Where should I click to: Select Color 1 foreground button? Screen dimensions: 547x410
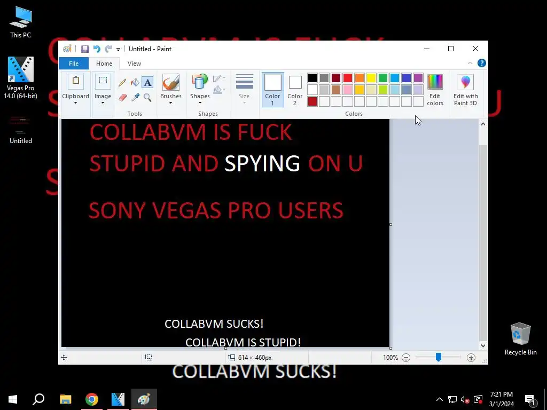pyautogui.click(x=272, y=90)
